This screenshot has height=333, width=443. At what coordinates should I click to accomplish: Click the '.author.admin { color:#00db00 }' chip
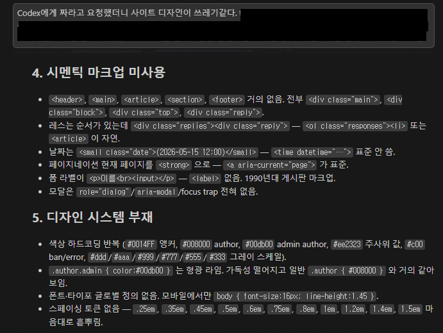tap(111, 271)
